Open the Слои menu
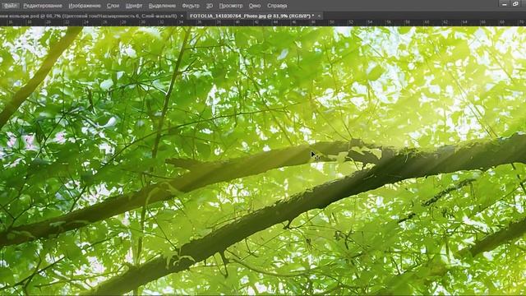The image size is (526, 296). [113, 6]
